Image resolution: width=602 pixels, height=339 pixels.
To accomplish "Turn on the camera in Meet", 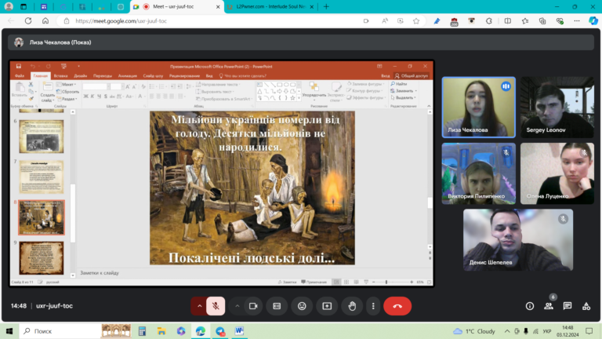I will [x=253, y=306].
